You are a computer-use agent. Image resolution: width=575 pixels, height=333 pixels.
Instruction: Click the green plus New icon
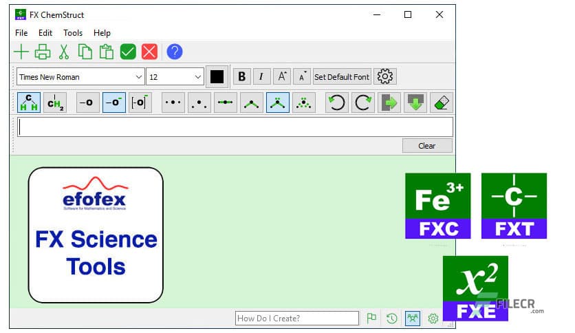click(x=21, y=52)
